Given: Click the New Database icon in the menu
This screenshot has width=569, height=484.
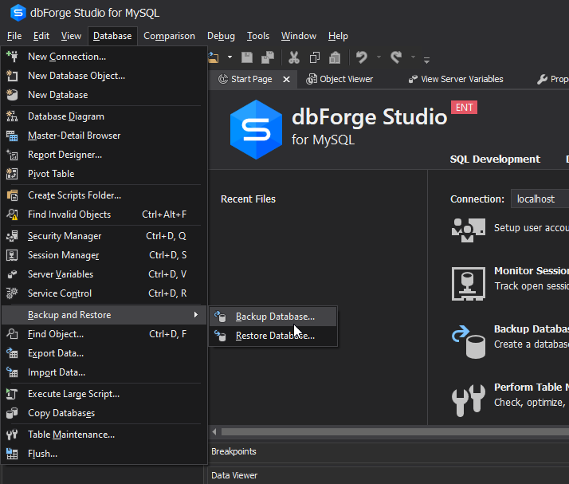Looking at the screenshot, I should click(x=12, y=95).
